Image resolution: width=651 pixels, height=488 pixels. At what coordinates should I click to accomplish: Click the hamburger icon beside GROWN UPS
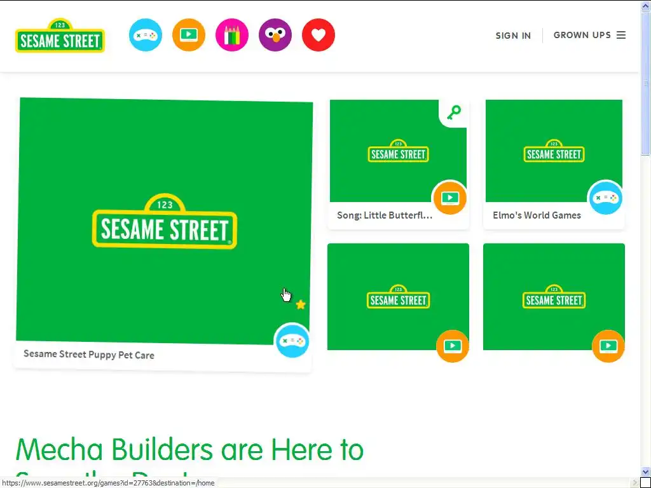621,36
